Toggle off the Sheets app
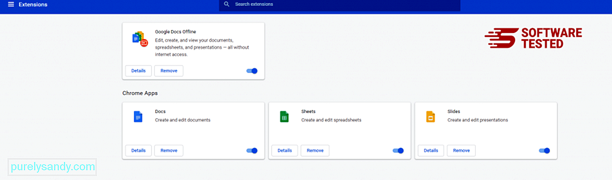Viewport: 612px width, 180px height. tap(398, 151)
